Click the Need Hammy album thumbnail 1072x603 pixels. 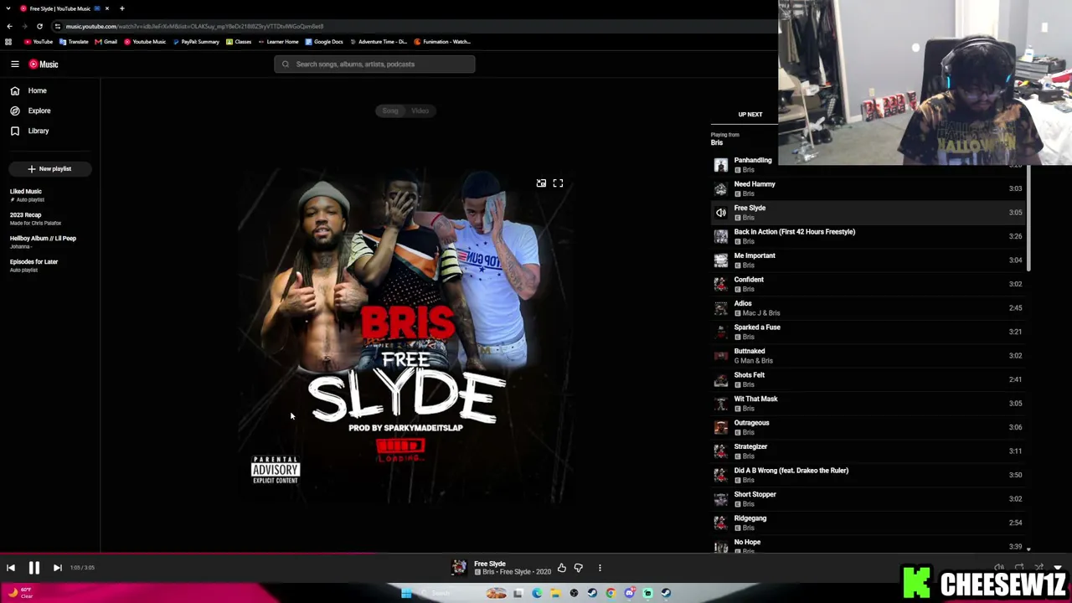721,188
